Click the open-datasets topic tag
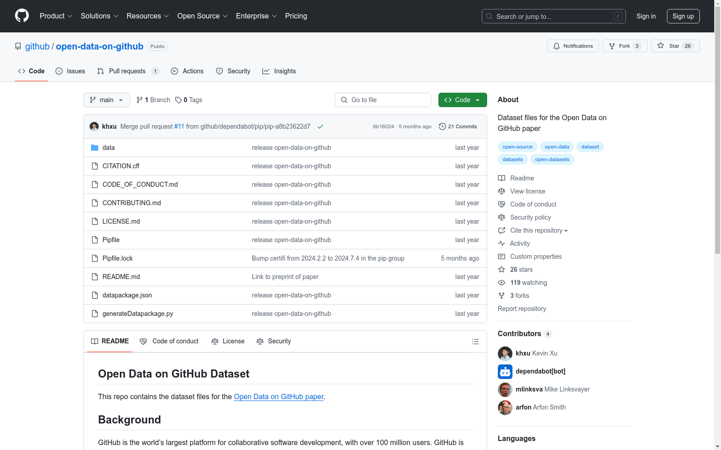The height and width of the screenshot is (450, 721). click(552, 159)
